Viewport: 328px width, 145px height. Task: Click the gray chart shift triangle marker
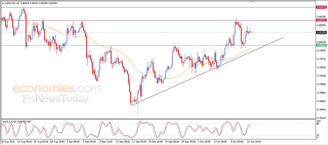tap(253, 2)
